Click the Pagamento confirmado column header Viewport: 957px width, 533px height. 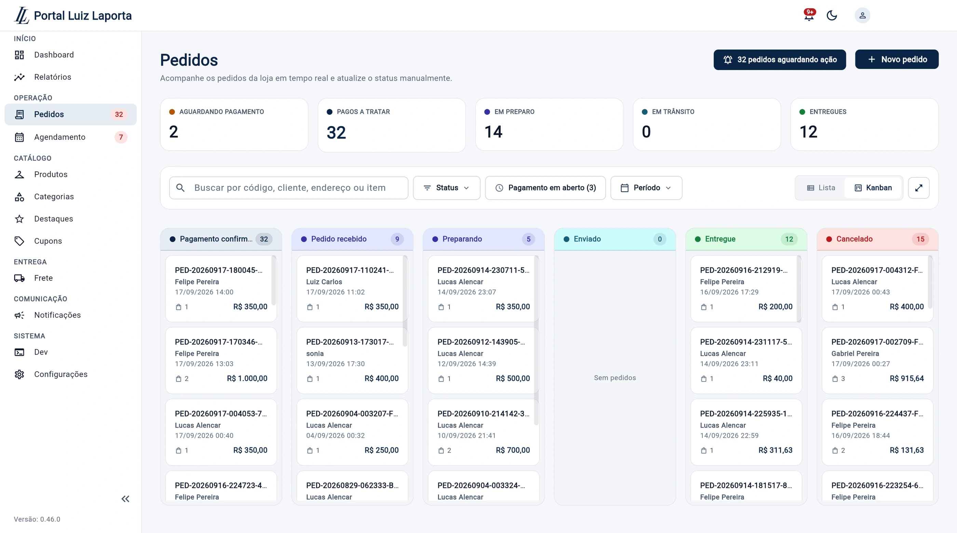pos(221,239)
